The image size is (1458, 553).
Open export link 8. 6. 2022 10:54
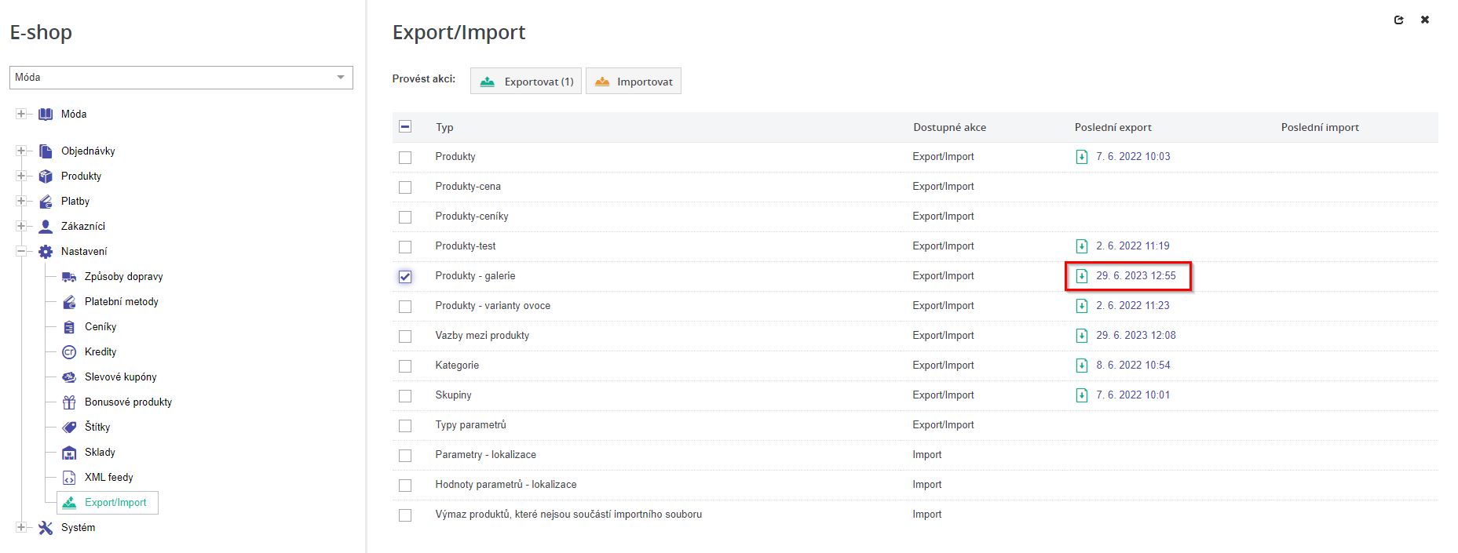[x=1133, y=366]
